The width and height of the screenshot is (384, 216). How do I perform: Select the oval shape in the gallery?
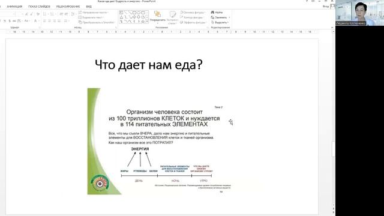click(x=139, y=13)
